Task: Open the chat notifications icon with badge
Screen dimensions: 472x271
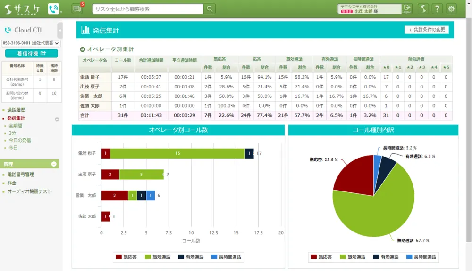Action: pyautogui.click(x=77, y=8)
